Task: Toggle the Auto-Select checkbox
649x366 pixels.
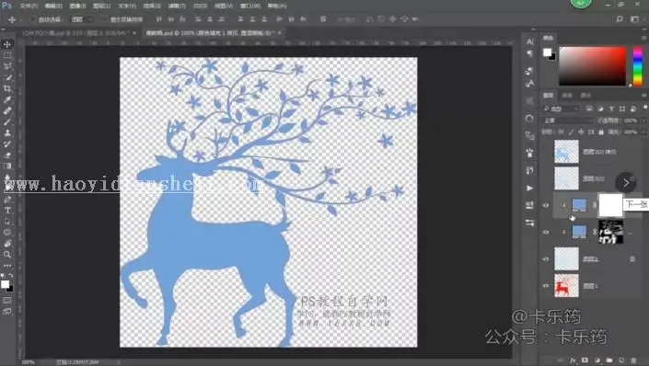Action: [x=32, y=19]
